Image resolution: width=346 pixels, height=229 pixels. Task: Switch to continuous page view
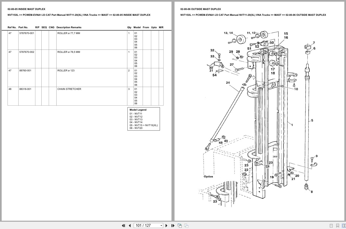pos(338,226)
